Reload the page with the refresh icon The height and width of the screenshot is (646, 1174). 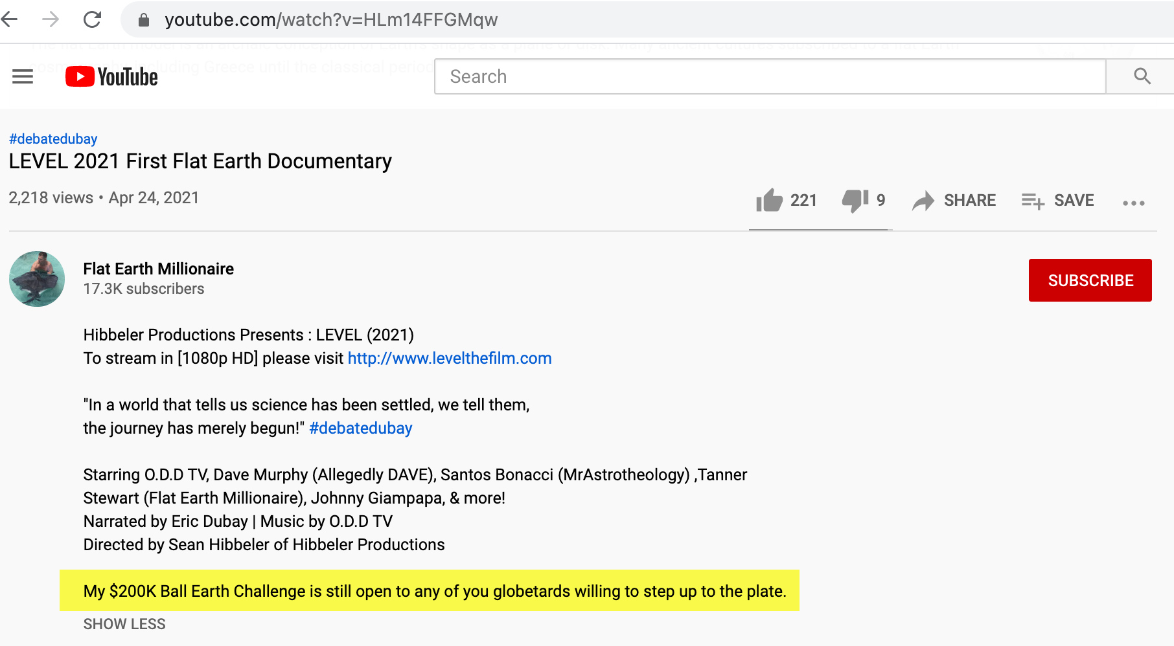(x=93, y=19)
